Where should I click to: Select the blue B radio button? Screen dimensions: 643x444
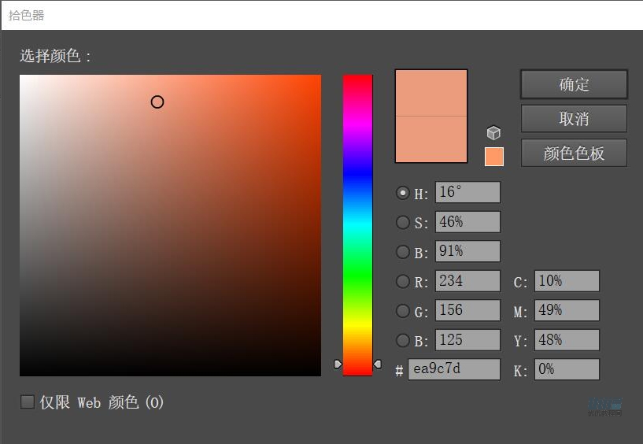coord(403,340)
